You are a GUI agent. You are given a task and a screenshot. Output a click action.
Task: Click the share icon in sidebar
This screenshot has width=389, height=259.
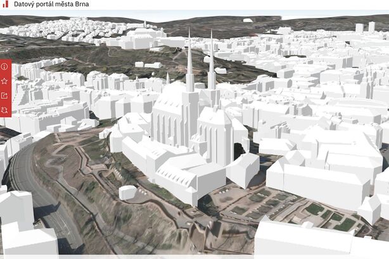point(4,96)
